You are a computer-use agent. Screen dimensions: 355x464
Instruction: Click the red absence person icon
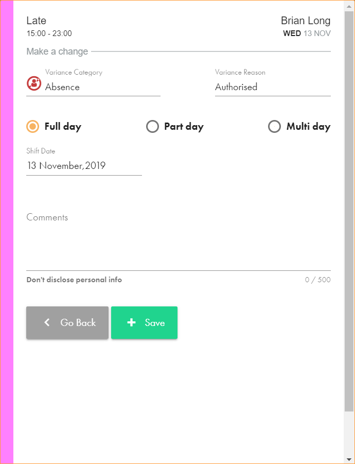click(x=33, y=83)
